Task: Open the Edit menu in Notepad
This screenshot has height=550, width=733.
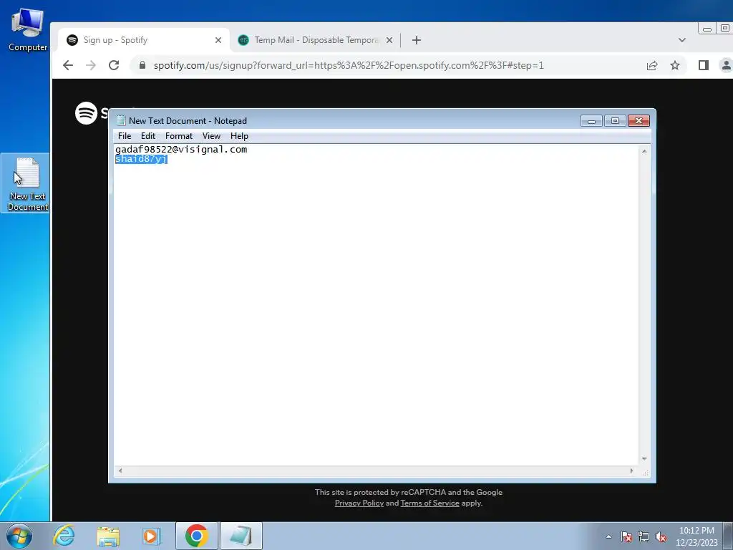Action: tap(147, 136)
